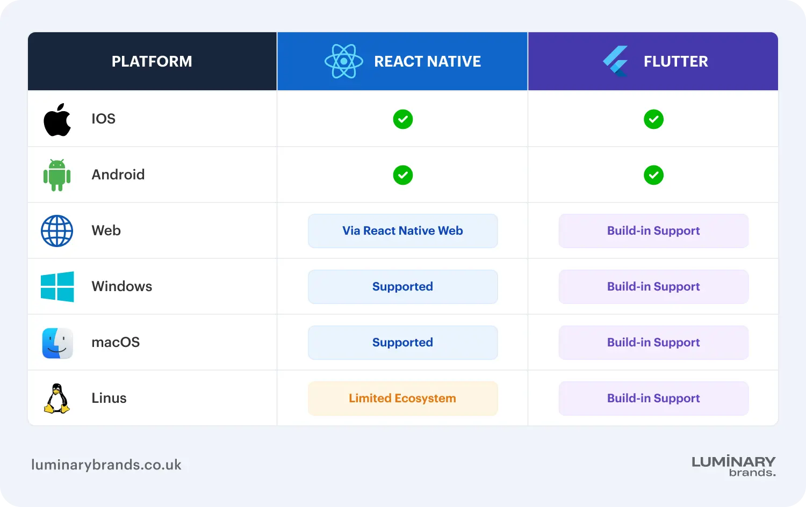This screenshot has width=806, height=507.
Task: Click the 'PLATFORM' column header
Action: (x=152, y=61)
